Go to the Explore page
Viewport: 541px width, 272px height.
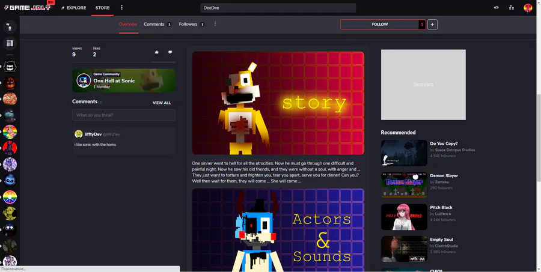[73, 8]
